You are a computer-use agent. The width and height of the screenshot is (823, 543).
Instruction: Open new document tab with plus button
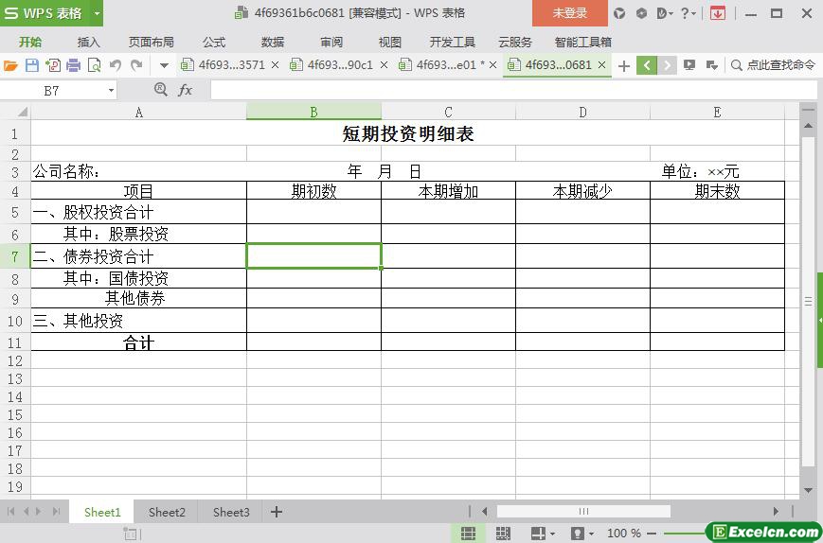(624, 65)
